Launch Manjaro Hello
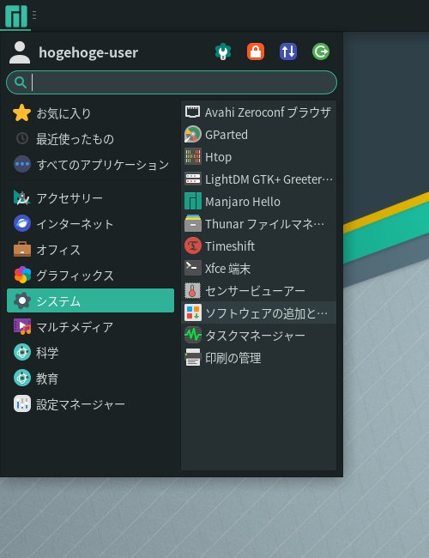Image resolution: width=429 pixels, height=558 pixels. point(258,202)
